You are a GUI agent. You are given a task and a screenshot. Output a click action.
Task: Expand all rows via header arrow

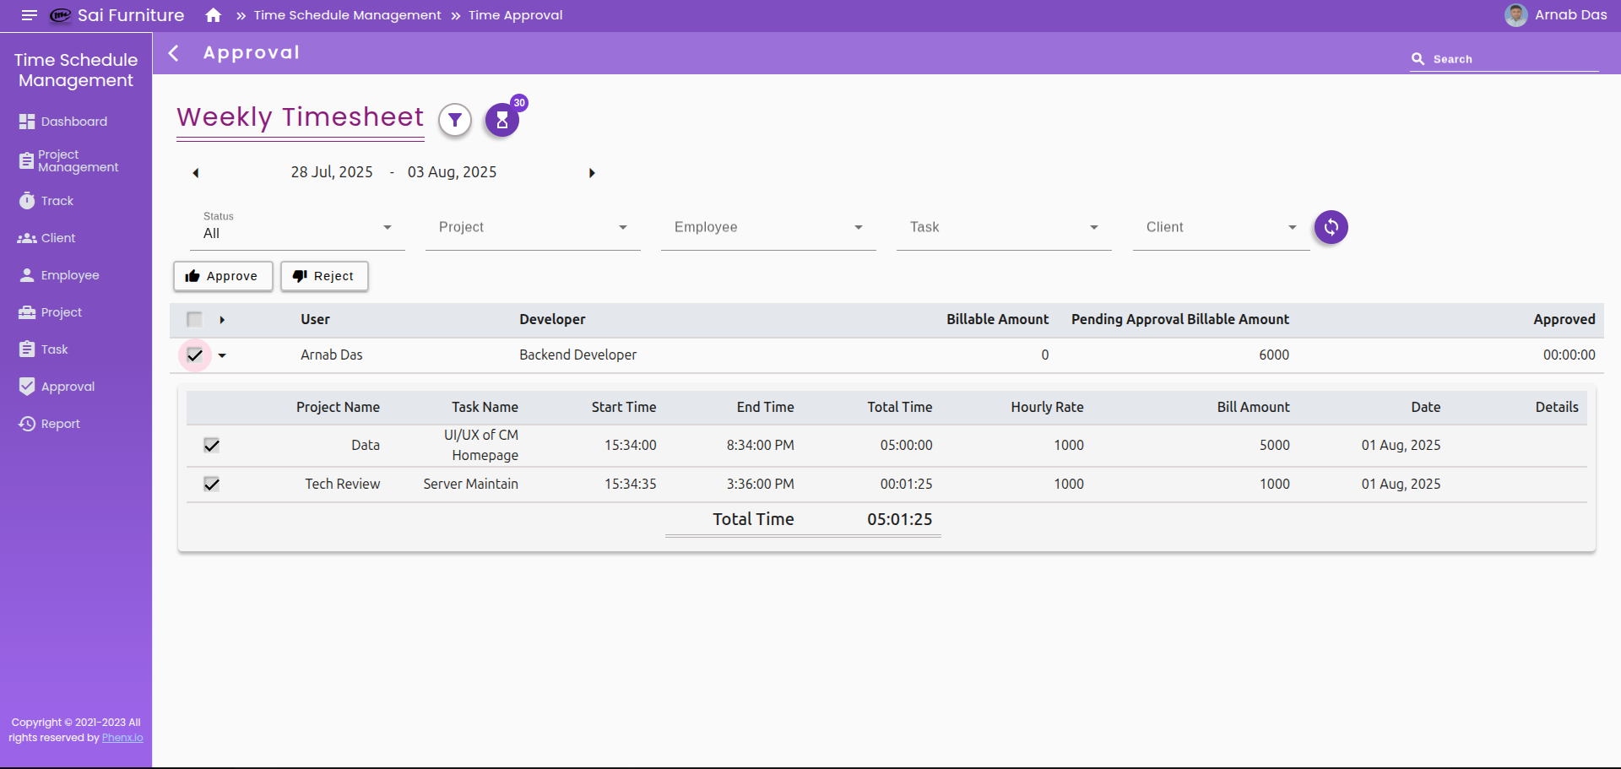222,320
